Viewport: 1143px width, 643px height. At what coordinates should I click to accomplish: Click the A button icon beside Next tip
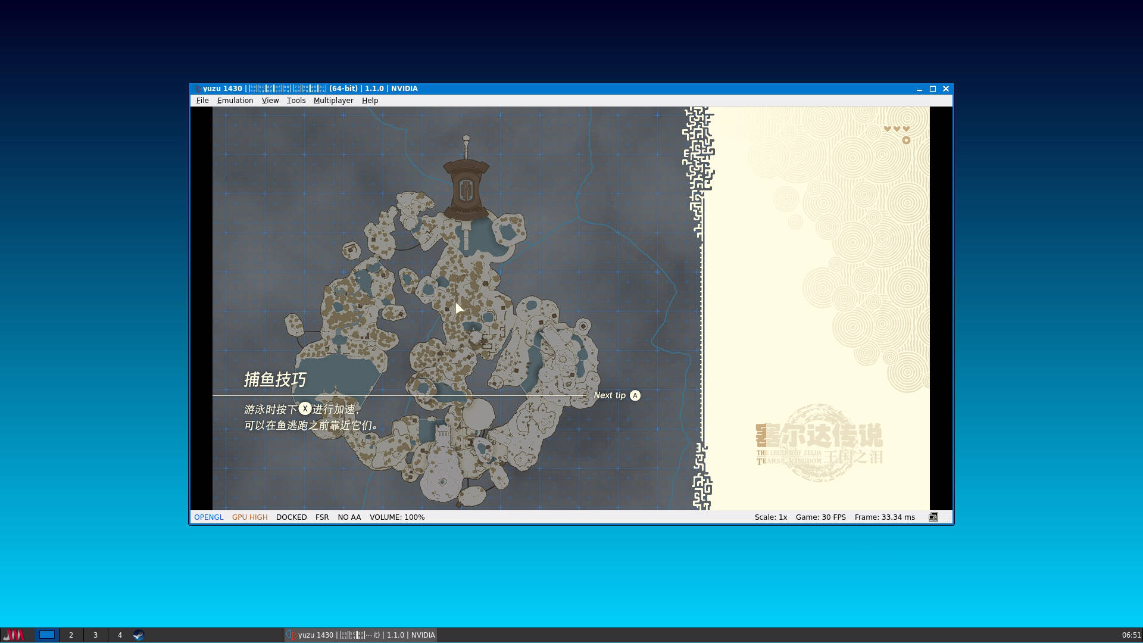pyautogui.click(x=635, y=395)
